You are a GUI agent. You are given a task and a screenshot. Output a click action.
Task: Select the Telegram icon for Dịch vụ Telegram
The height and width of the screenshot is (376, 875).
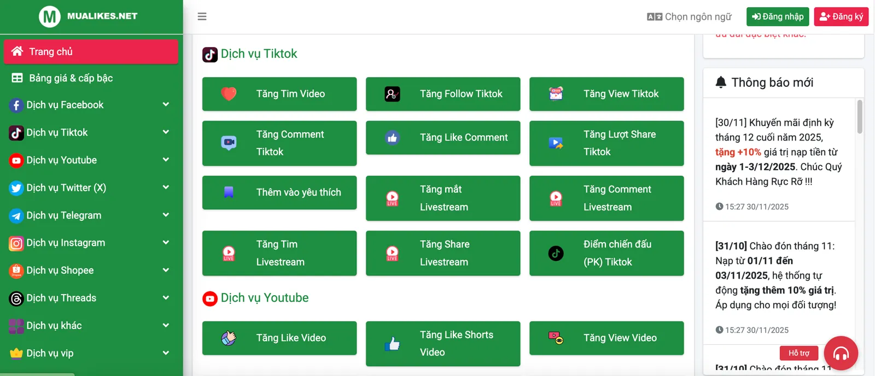[16, 215]
